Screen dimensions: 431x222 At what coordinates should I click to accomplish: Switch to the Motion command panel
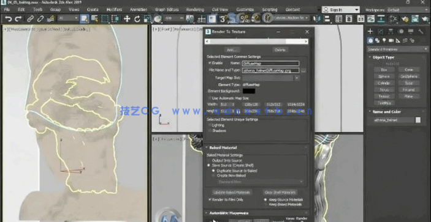401,31
